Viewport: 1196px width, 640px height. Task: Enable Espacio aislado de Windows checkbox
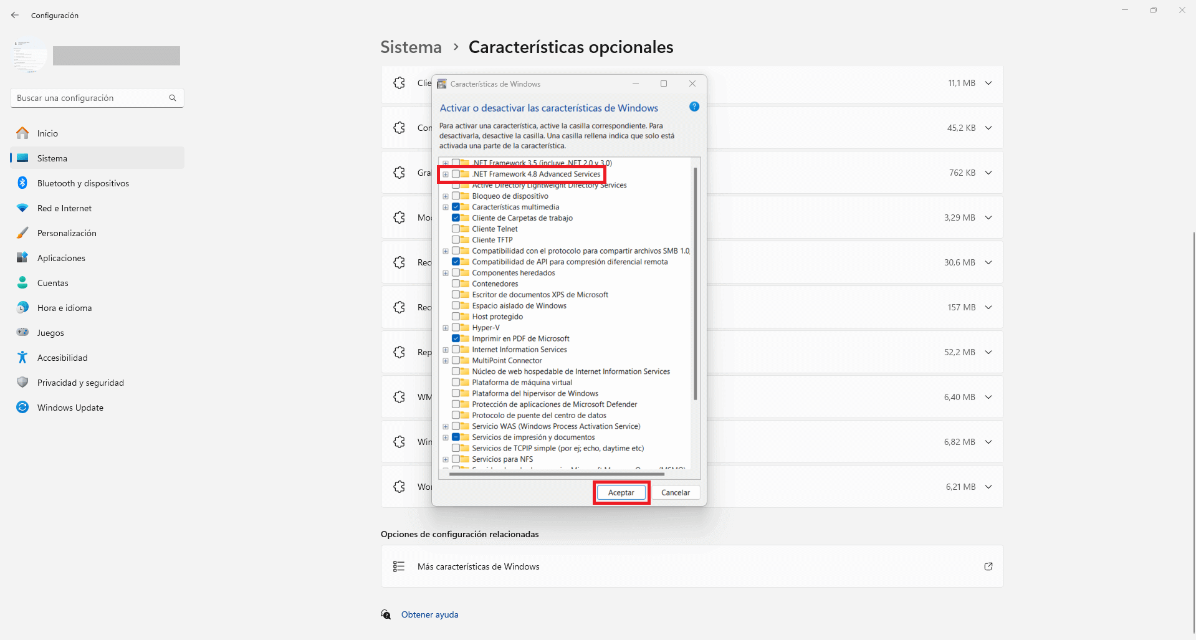click(456, 305)
